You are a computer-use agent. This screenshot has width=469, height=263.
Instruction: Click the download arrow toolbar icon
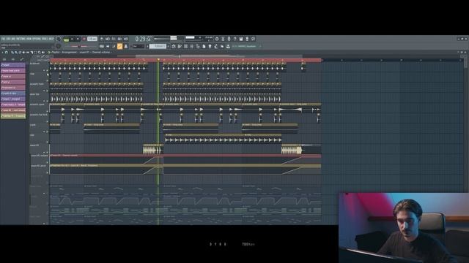point(228,46)
